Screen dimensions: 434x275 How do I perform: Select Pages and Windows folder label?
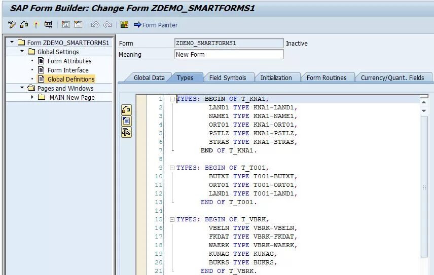click(x=65, y=89)
